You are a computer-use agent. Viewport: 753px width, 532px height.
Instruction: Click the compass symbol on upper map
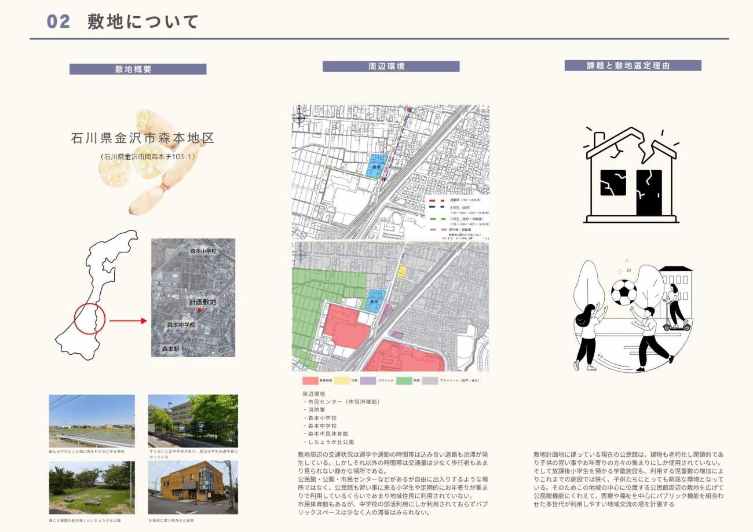(299, 119)
